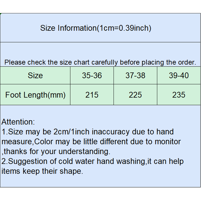Select the 37-38 size cell
The height and width of the screenshot is (201, 201).
coord(135,75)
